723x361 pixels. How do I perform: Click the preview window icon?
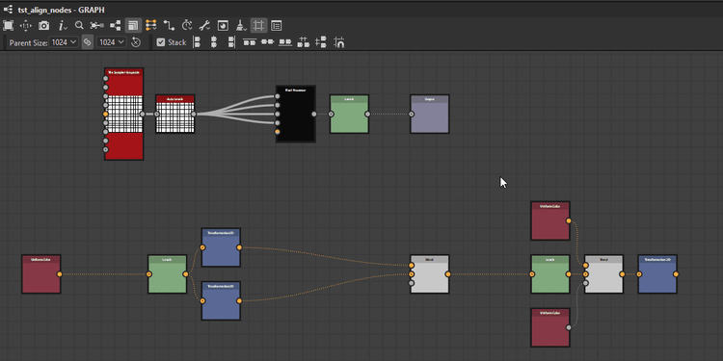pyautogui.click(x=223, y=25)
